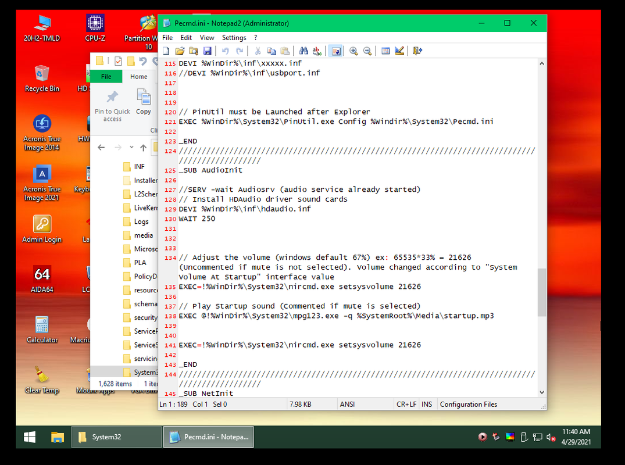Open a file via toolbar folder icon
625x465 pixels.
click(180, 51)
